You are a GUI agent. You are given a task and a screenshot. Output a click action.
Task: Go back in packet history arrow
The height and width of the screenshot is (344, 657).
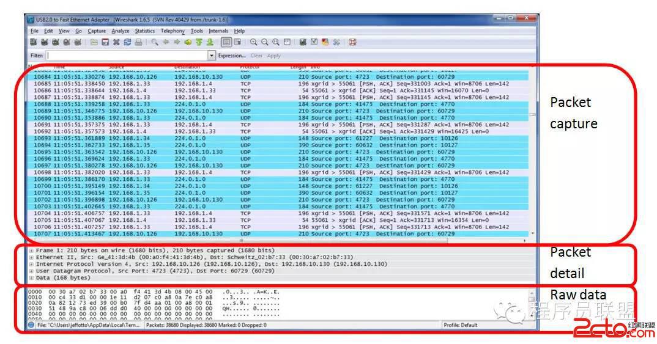coord(166,42)
